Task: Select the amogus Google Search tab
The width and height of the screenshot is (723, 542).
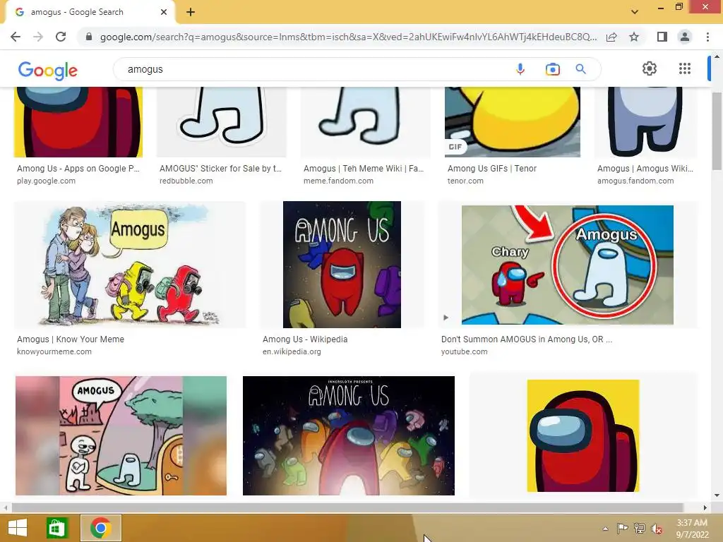Action: tap(90, 12)
